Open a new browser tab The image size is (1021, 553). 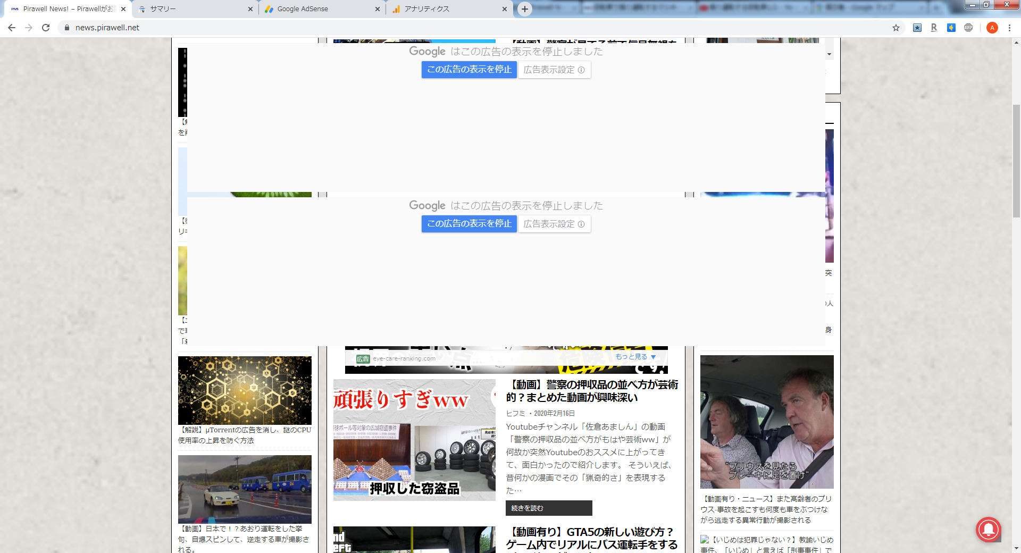tap(525, 9)
